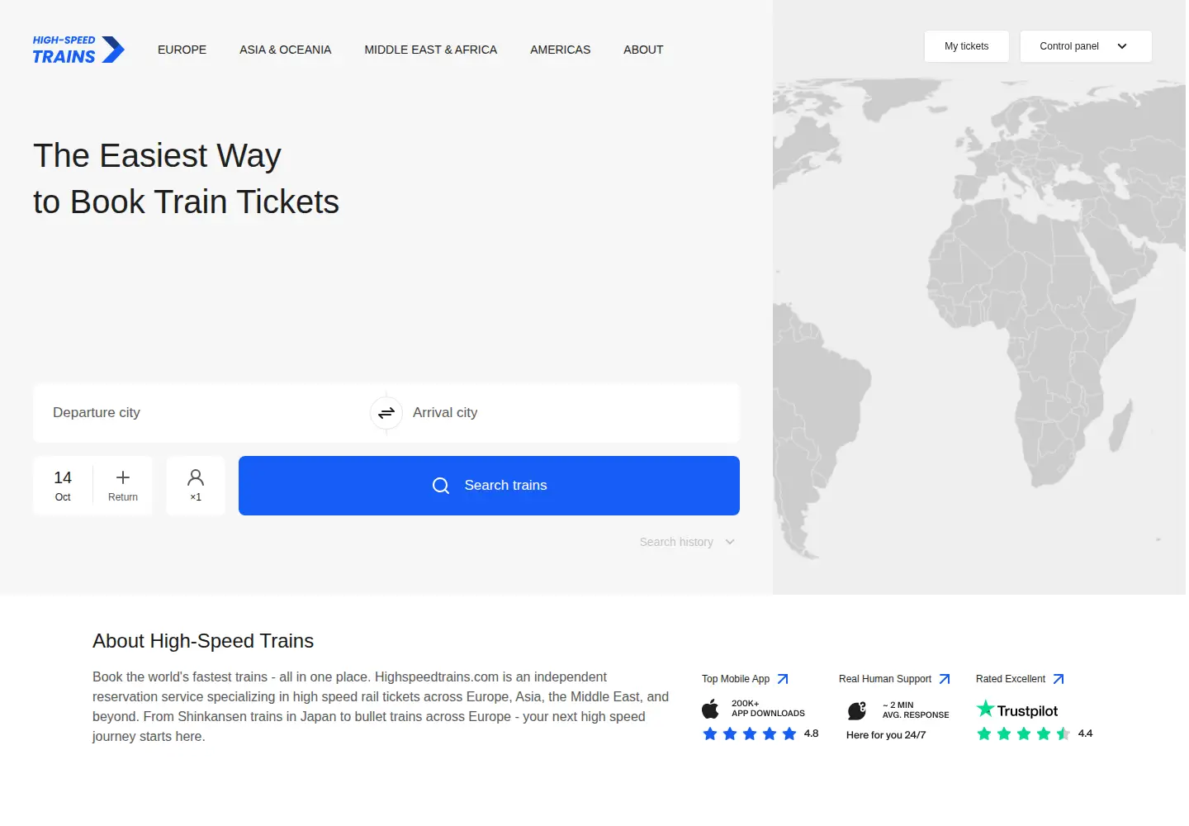The height and width of the screenshot is (826, 1189).
Task: Open My tickets
Action: (967, 46)
